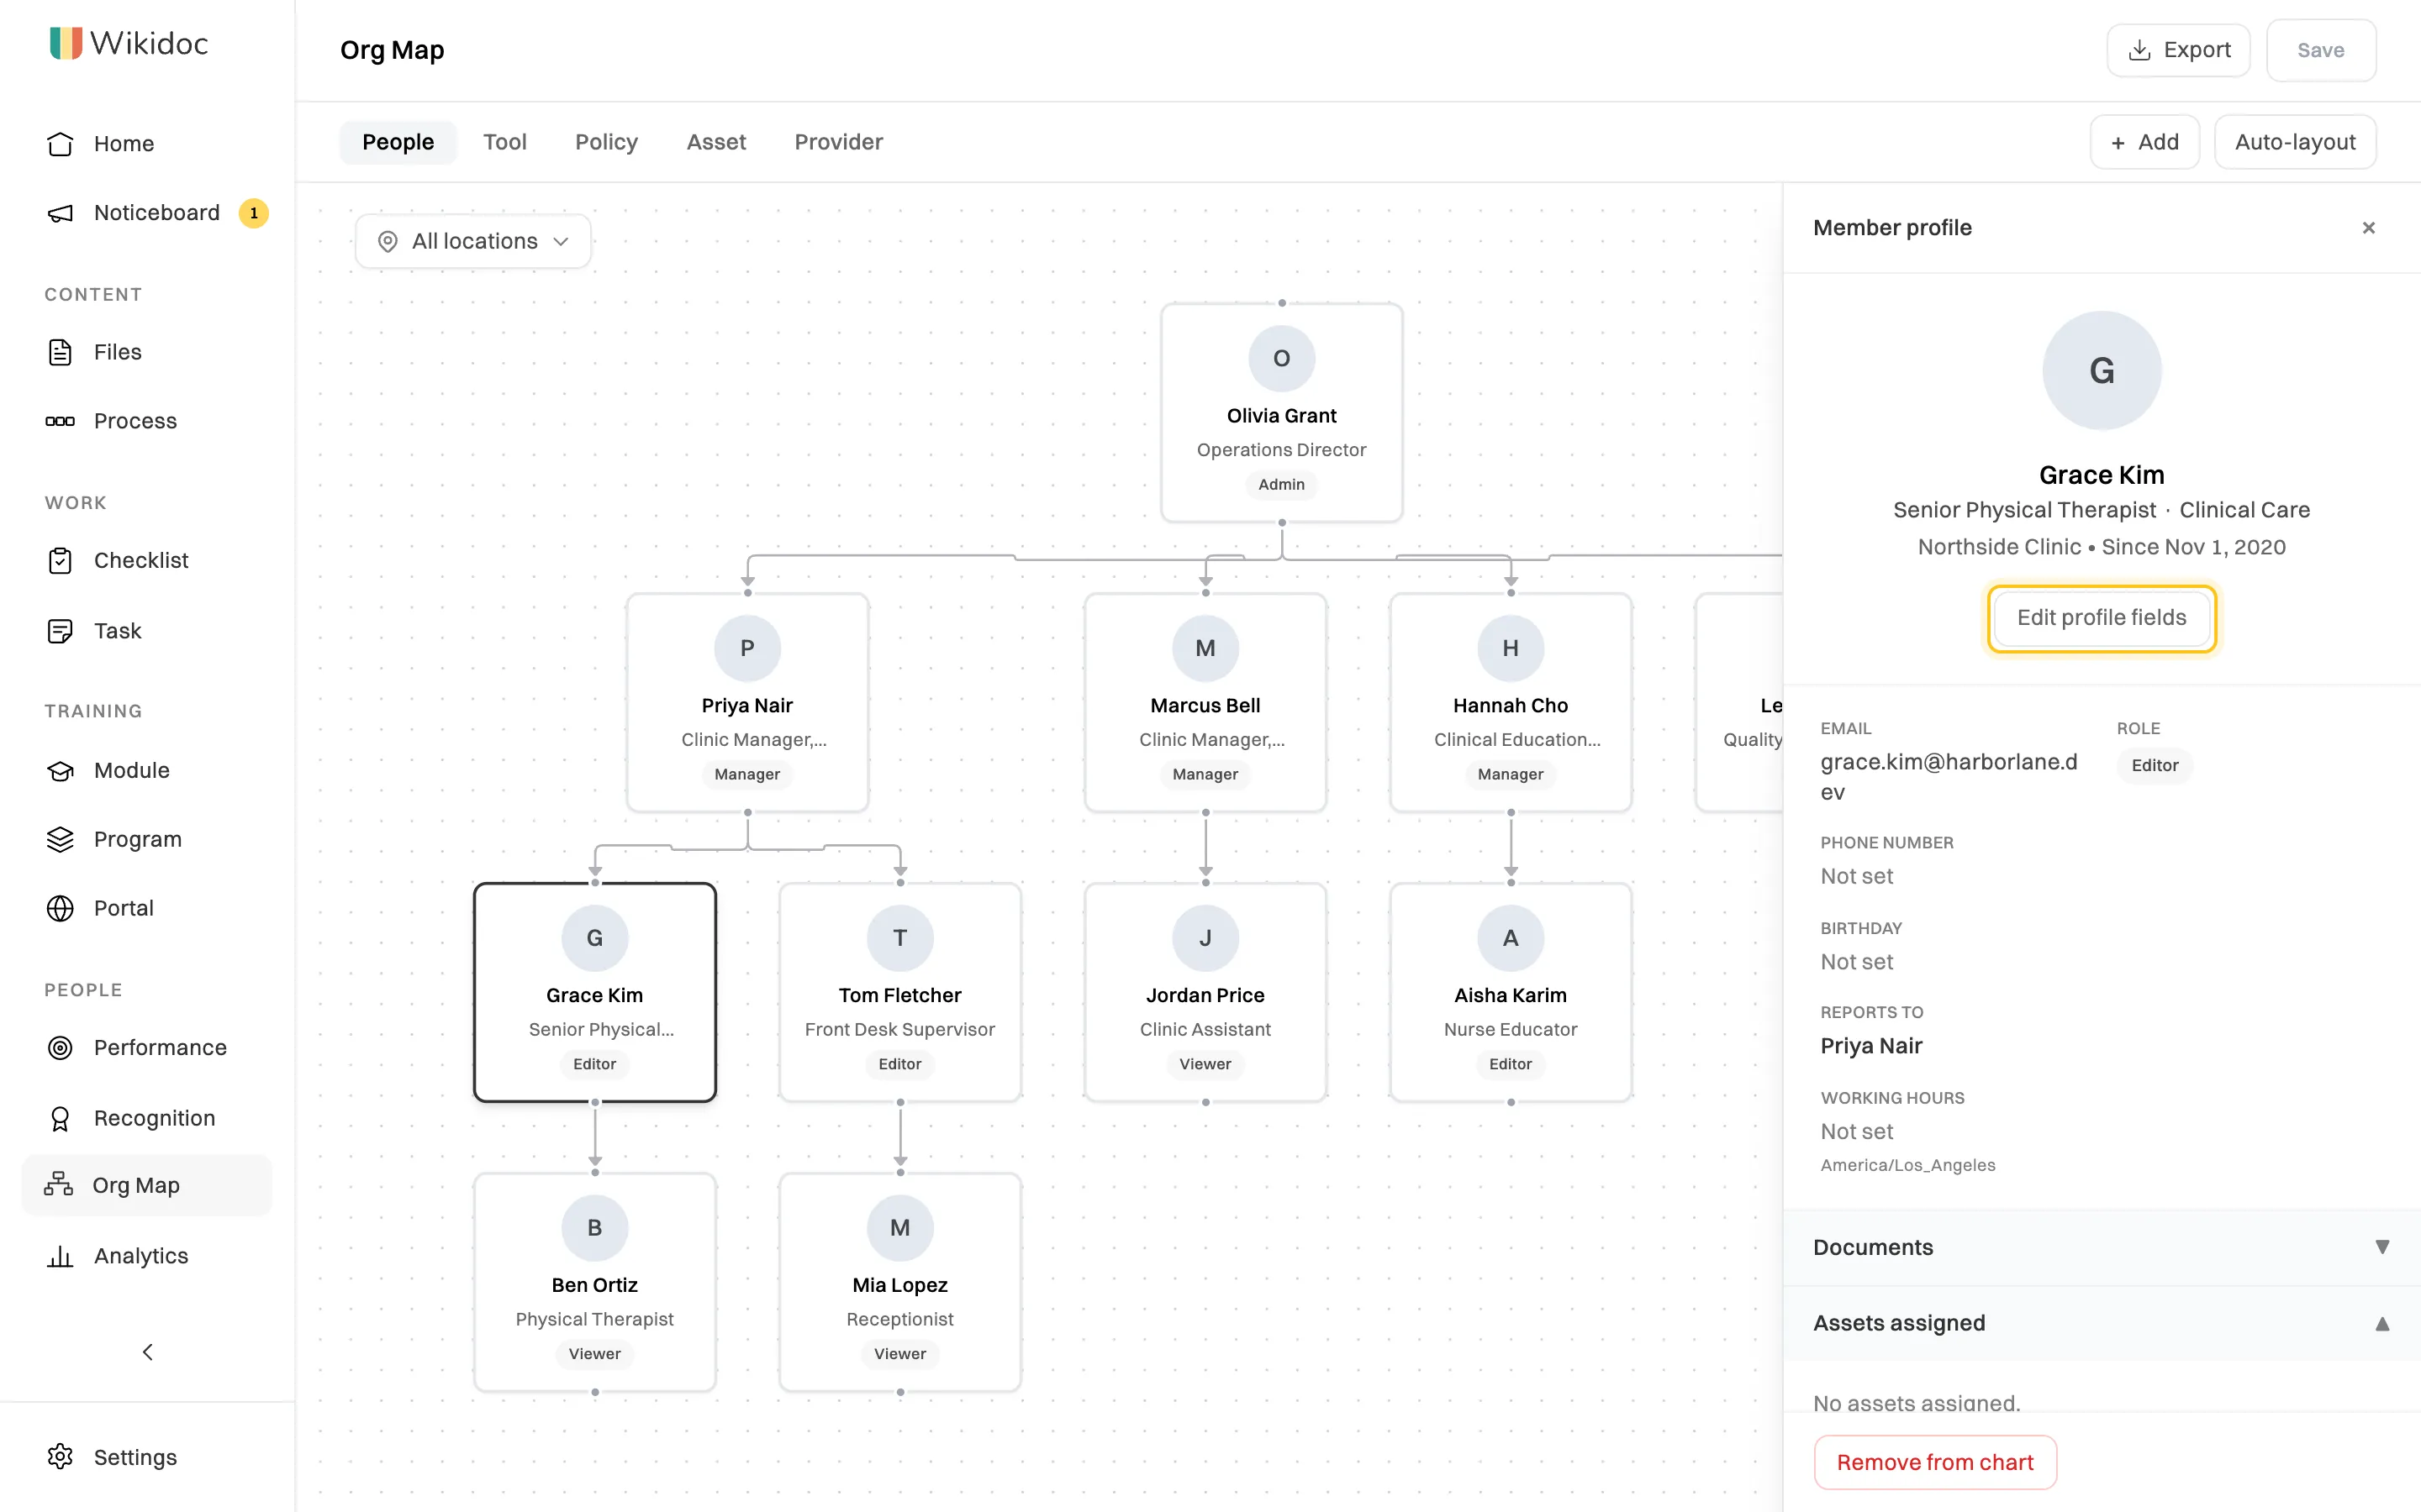Select the Mia Lopez card
The width and height of the screenshot is (2421, 1512).
(900, 1283)
